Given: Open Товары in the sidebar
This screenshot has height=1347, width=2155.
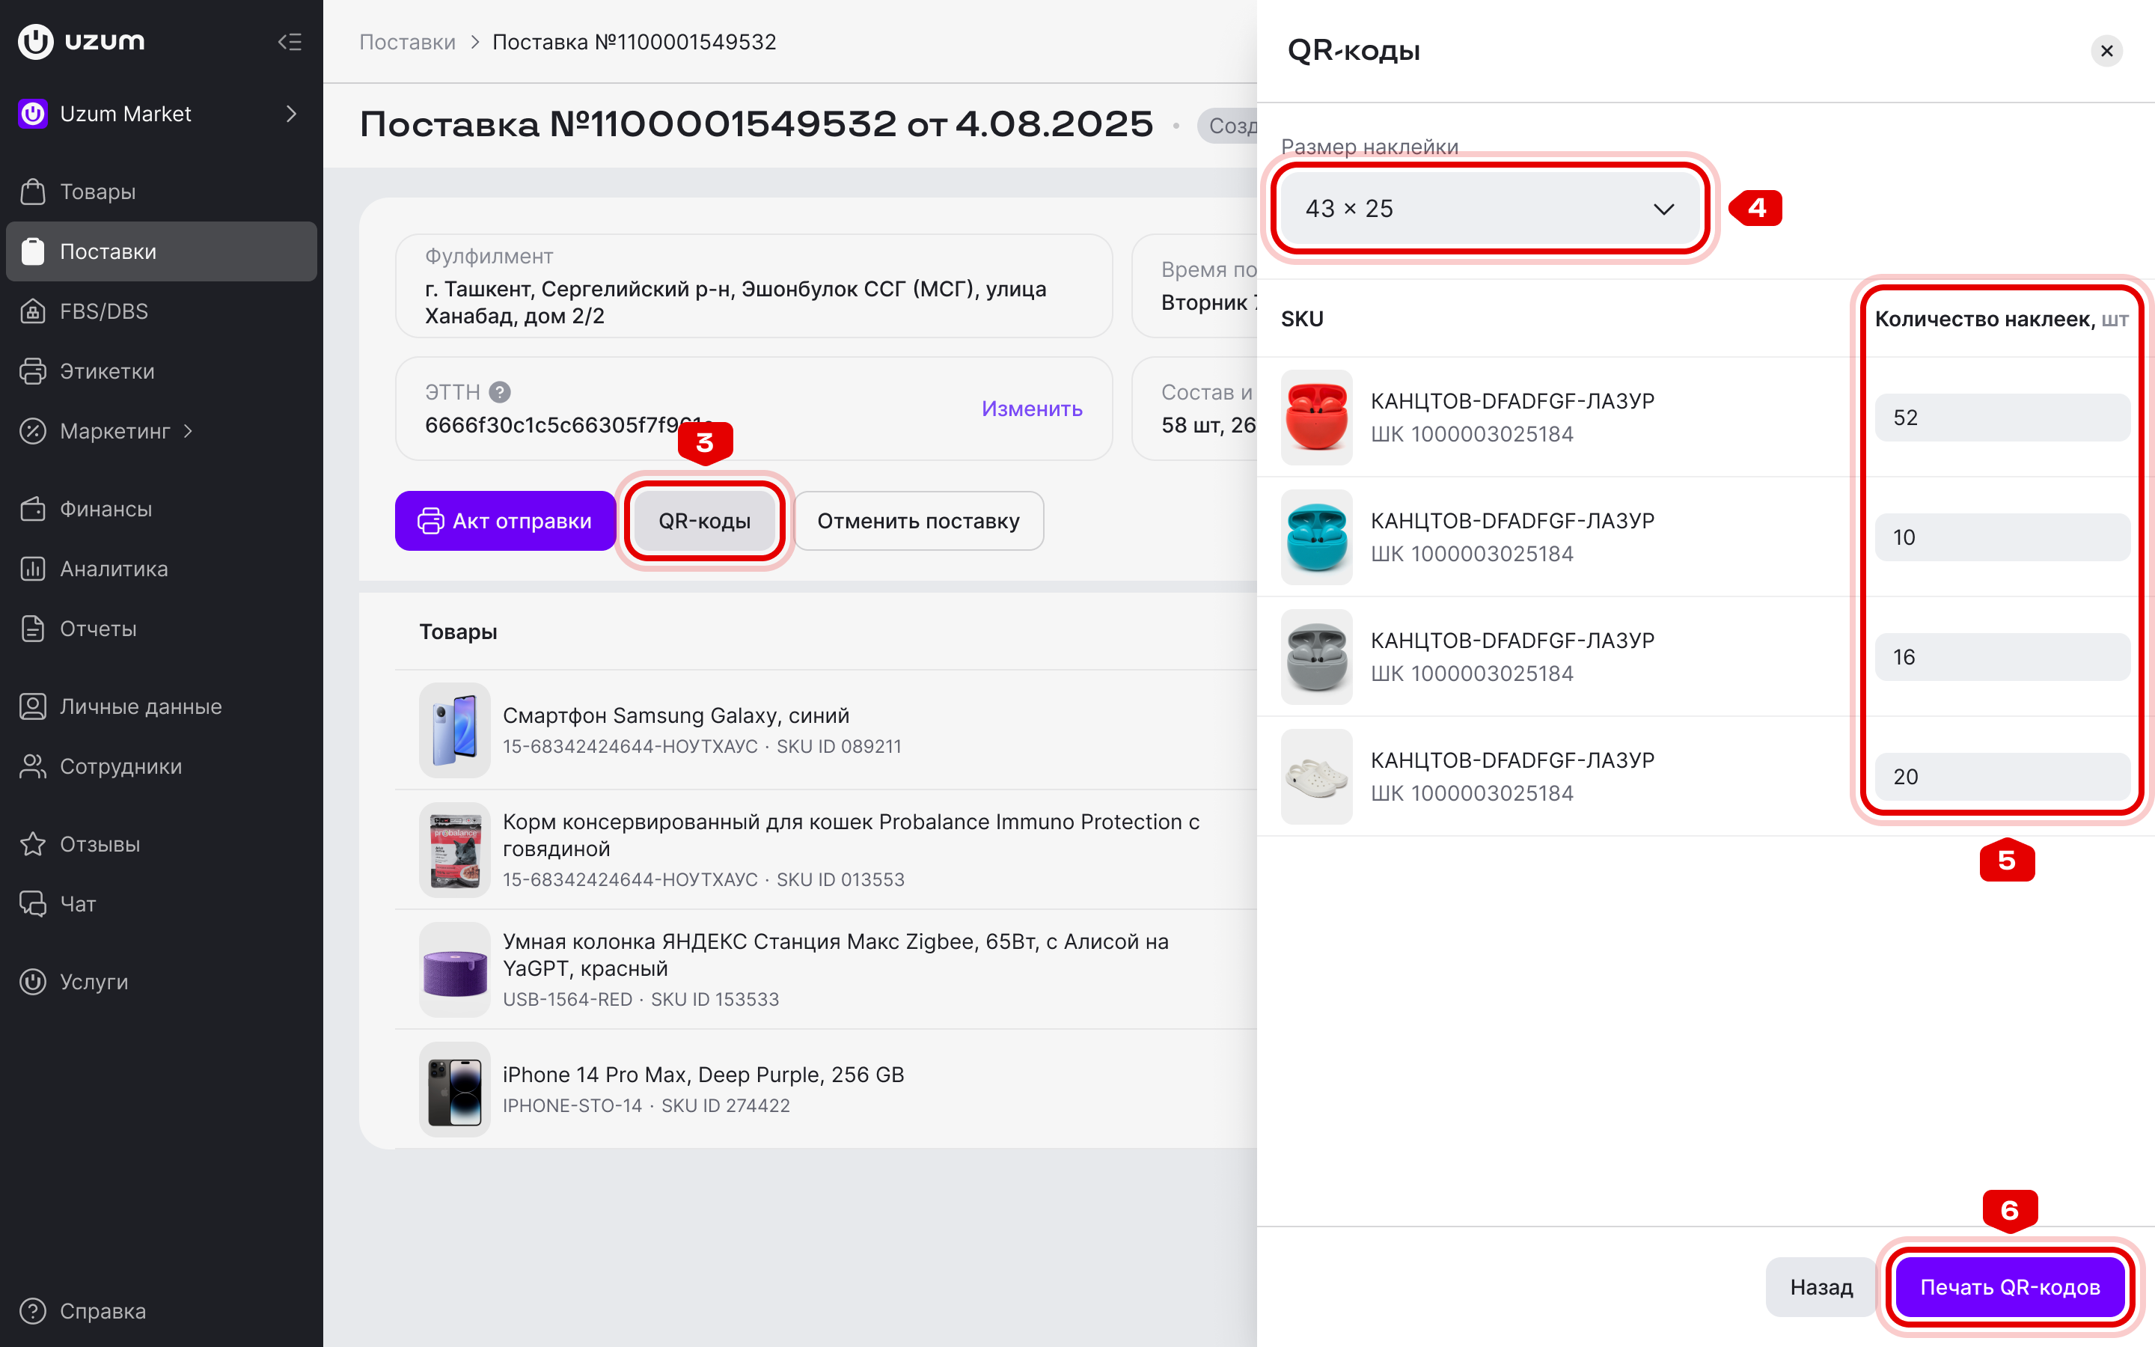Looking at the screenshot, I should tap(161, 192).
